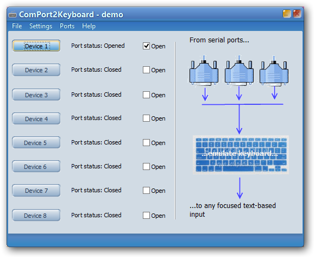The width and height of the screenshot is (315, 258).
Task: Open the Ports menu
Action: coord(67,26)
